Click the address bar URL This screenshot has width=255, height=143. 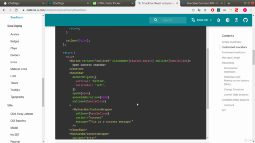57,10
